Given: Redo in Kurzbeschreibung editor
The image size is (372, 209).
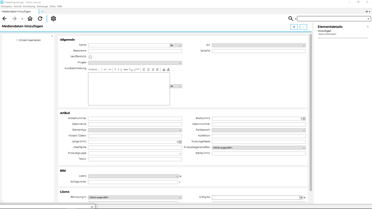Looking at the screenshot, I should [x=110, y=69].
